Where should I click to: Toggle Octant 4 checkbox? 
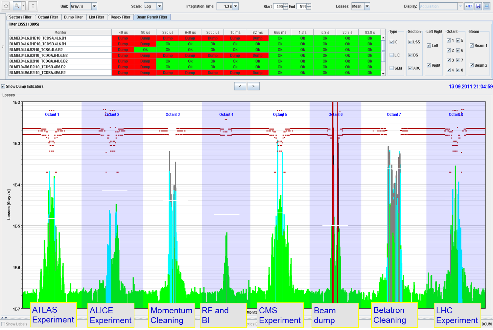[x=449, y=70]
